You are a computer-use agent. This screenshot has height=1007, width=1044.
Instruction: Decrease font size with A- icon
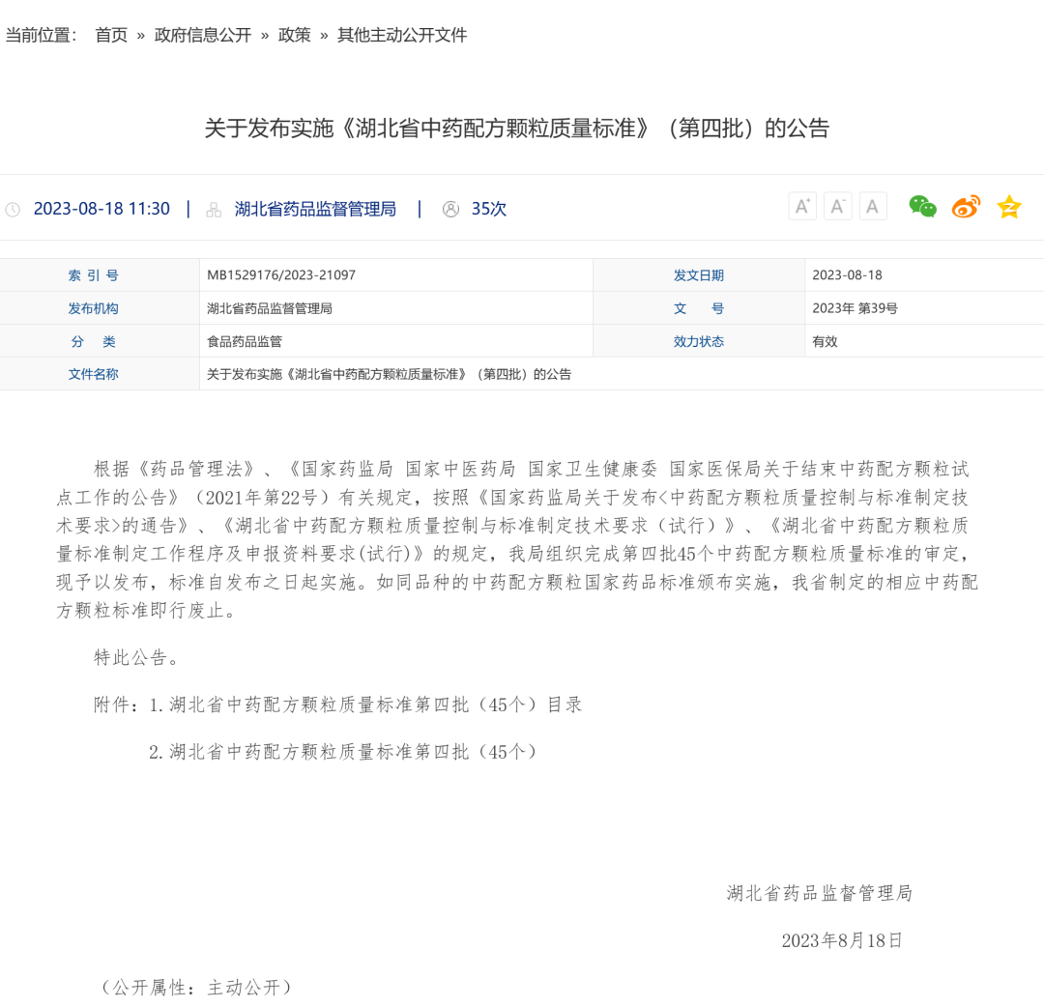pyautogui.click(x=837, y=207)
